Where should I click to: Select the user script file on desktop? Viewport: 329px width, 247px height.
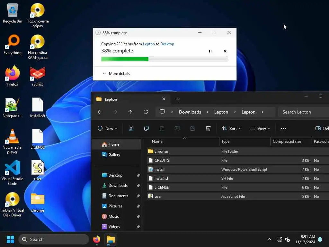click(38, 170)
